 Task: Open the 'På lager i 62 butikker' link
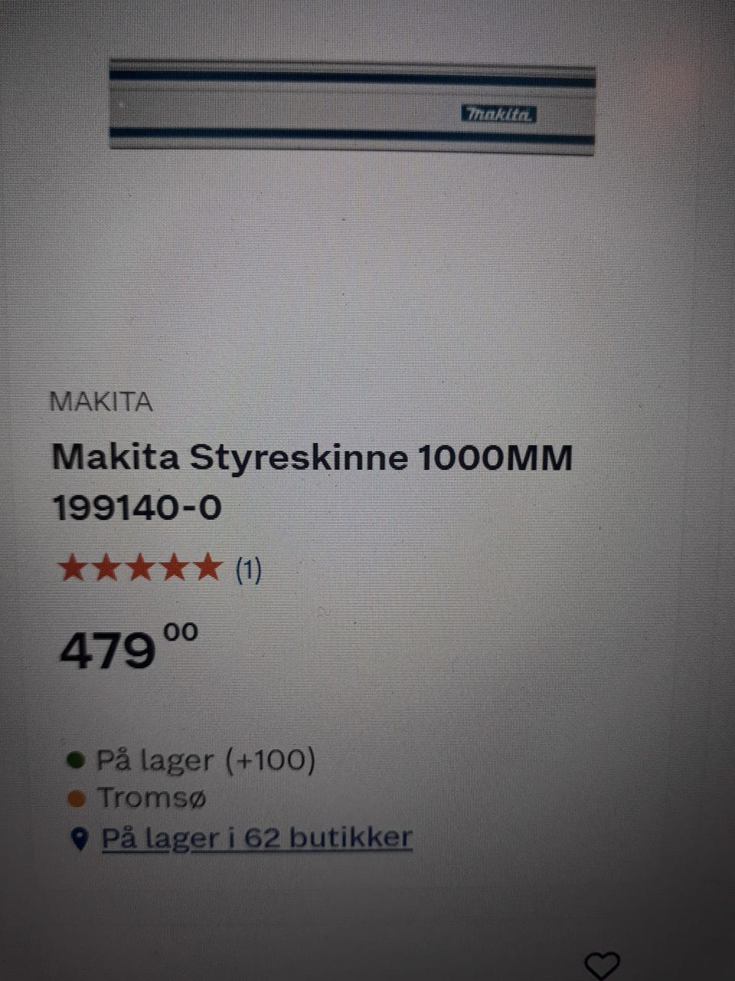coord(257,837)
